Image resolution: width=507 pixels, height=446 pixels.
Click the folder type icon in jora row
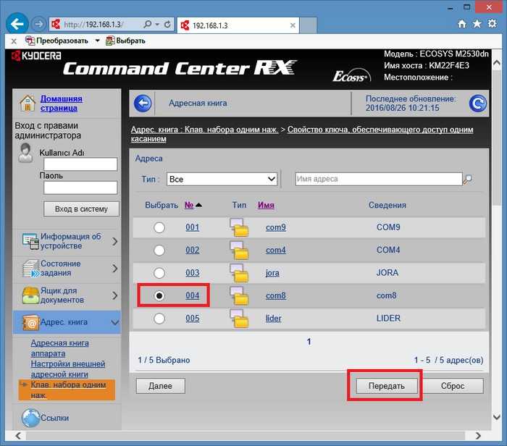239,273
